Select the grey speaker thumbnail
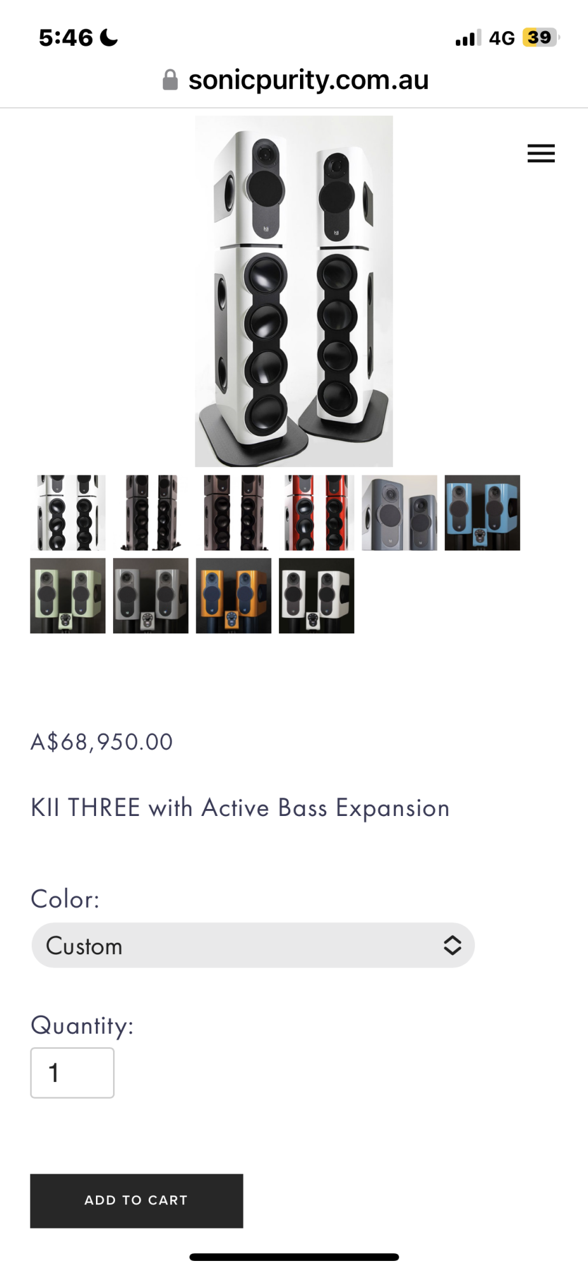 (x=151, y=596)
